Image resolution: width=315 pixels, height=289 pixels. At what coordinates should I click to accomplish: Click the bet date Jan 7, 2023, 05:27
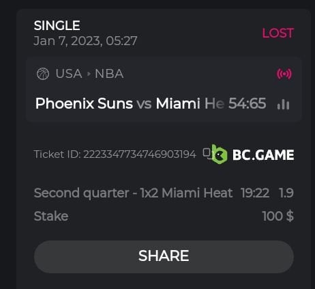[85, 41]
